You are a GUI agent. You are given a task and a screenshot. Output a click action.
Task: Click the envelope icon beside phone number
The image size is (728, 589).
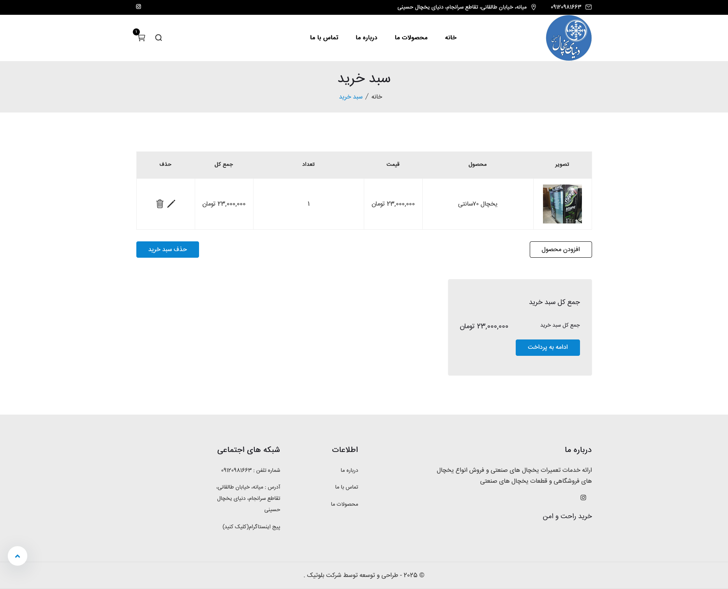click(x=589, y=7)
